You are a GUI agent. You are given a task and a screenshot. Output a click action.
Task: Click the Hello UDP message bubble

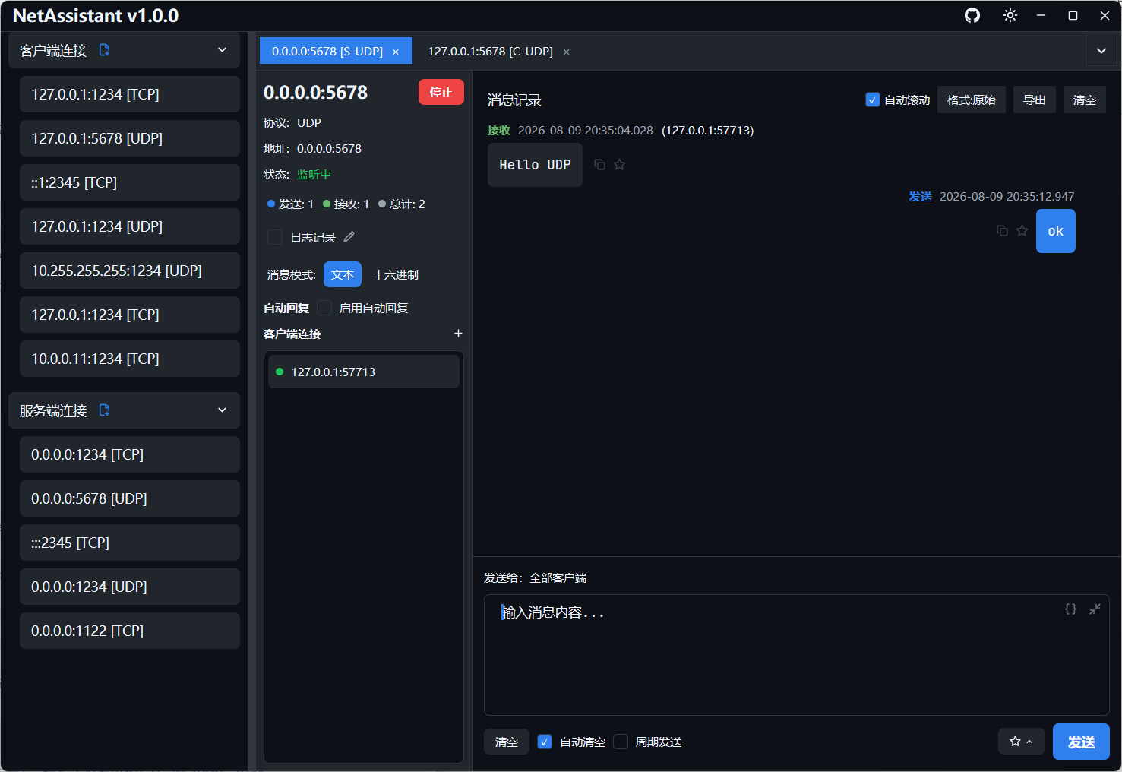click(x=535, y=165)
